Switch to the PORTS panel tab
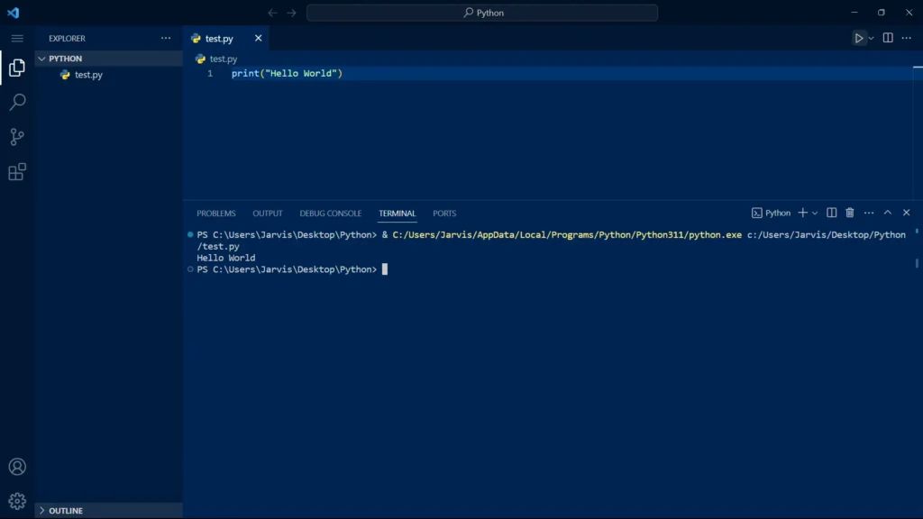The height and width of the screenshot is (519, 923). click(444, 213)
